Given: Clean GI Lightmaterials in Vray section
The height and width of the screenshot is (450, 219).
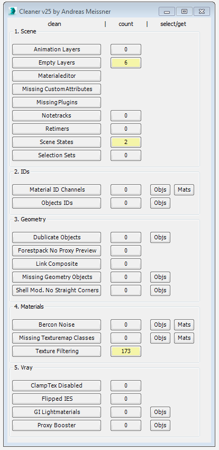Looking at the screenshot, I should [57, 412].
